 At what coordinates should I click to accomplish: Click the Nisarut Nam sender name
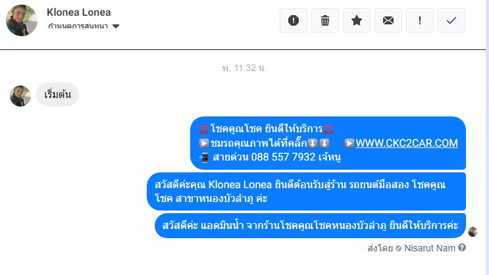tap(430, 248)
